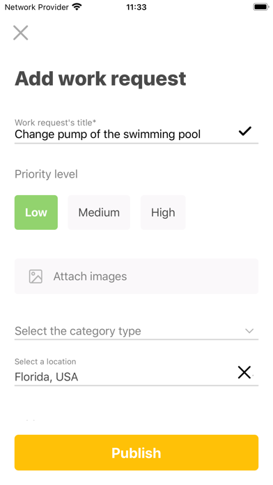Select the High priority level
The height and width of the screenshot is (485, 273).
click(x=163, y=213)
